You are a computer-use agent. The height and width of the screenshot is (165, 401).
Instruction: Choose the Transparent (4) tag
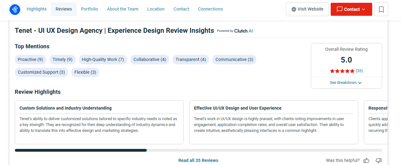pos(191,59)
